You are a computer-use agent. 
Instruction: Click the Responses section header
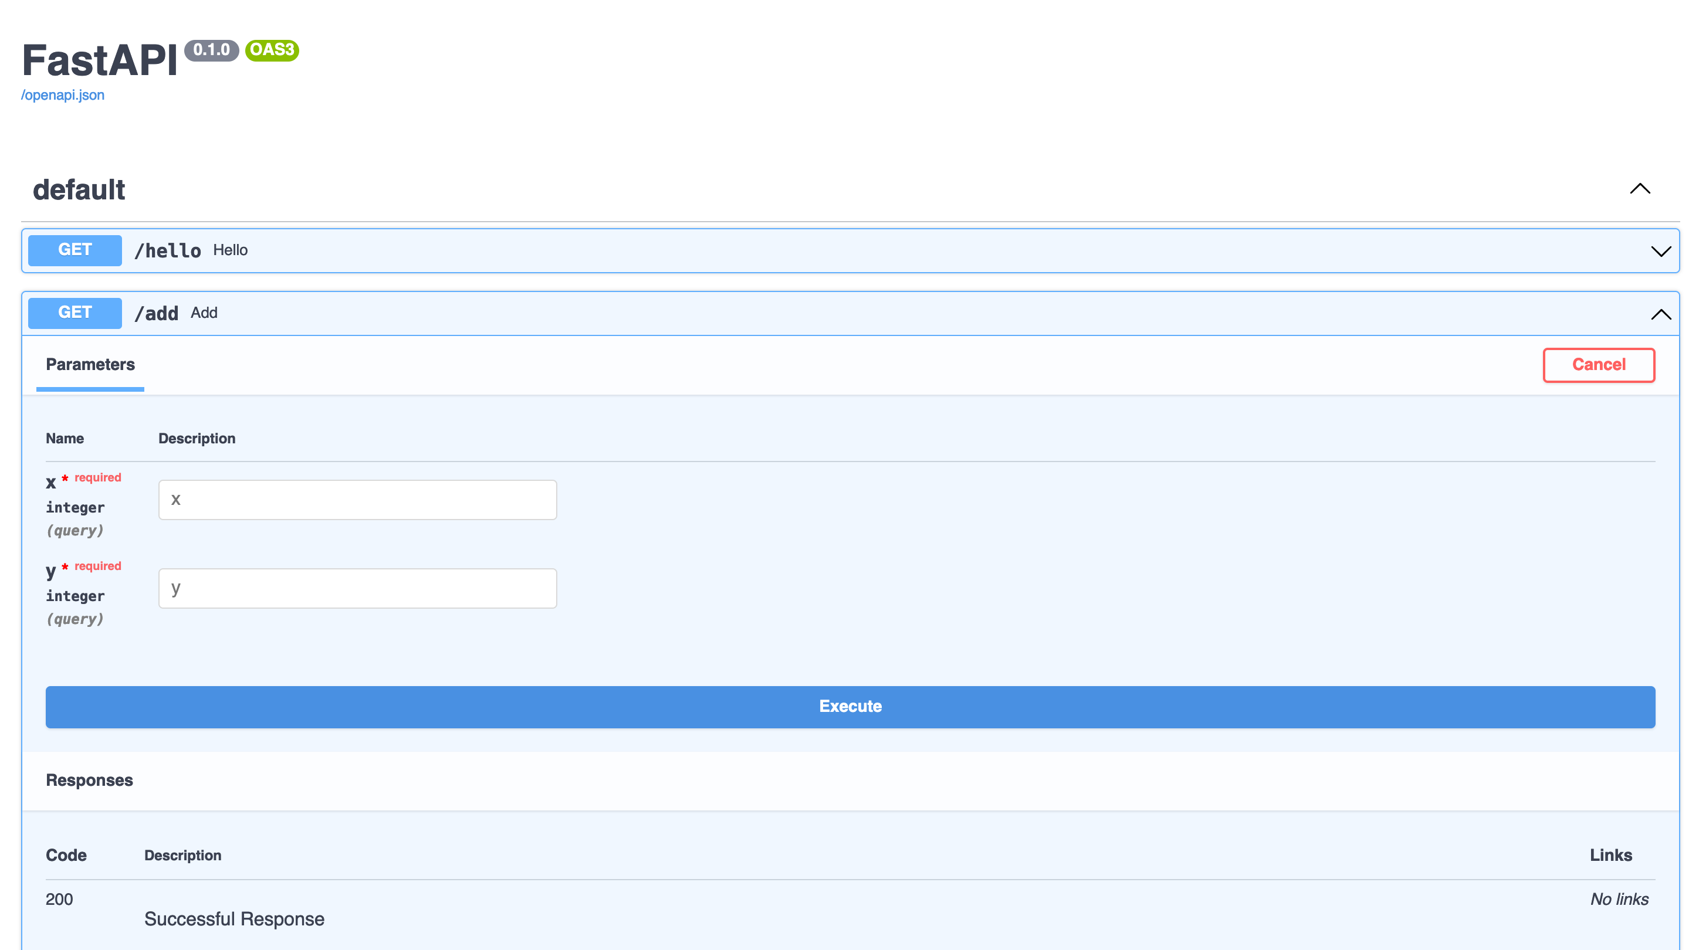coord(89,780)
